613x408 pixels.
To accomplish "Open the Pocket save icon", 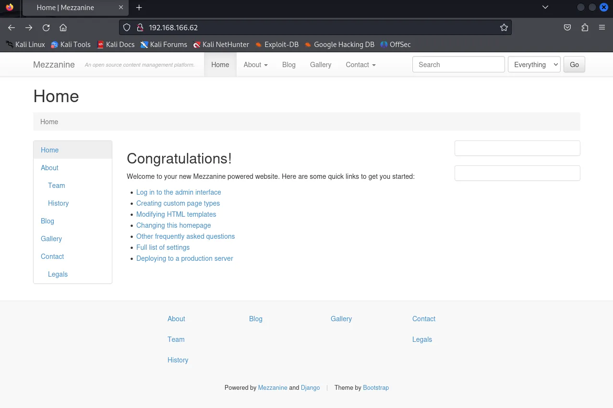I will pos(567,28).
